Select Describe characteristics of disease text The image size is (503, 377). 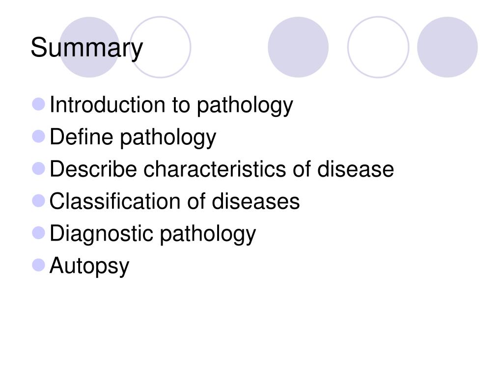pyautogui.click(x=222, y=169)
